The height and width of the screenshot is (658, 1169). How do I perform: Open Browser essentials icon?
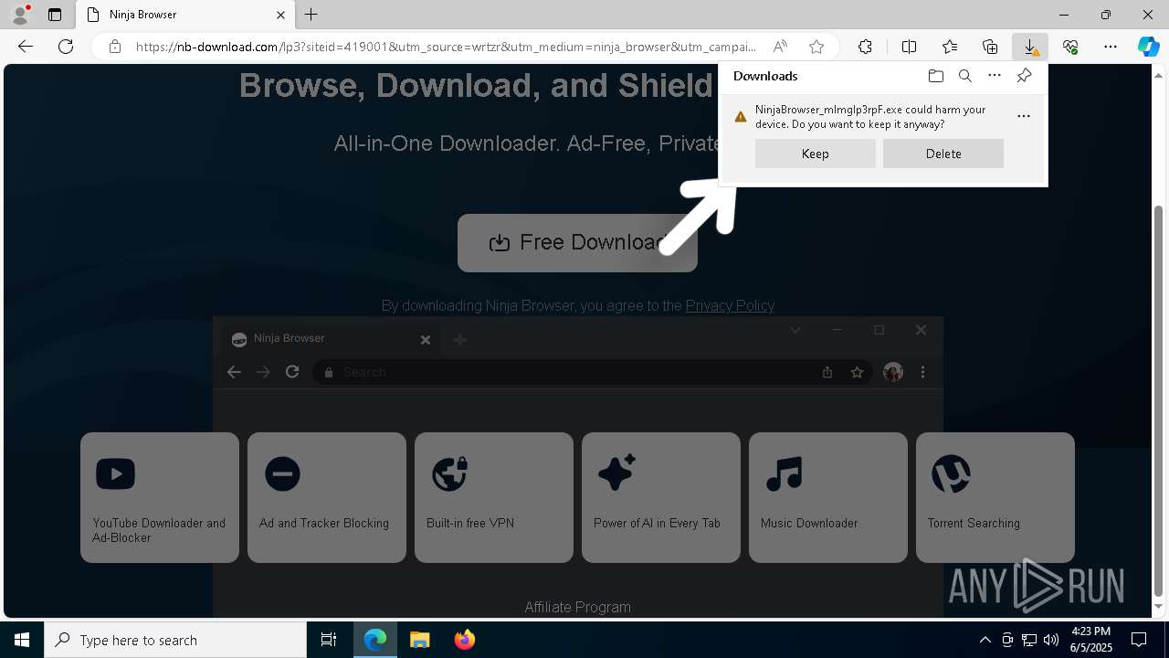[x=1070, y=47]
